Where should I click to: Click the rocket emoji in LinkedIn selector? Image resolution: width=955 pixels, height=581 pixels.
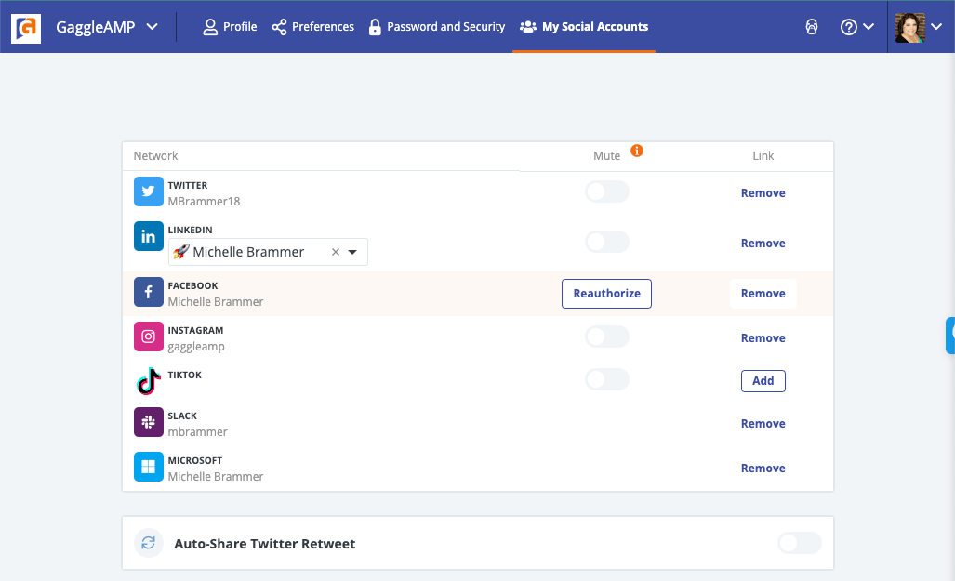click(181, 252)
